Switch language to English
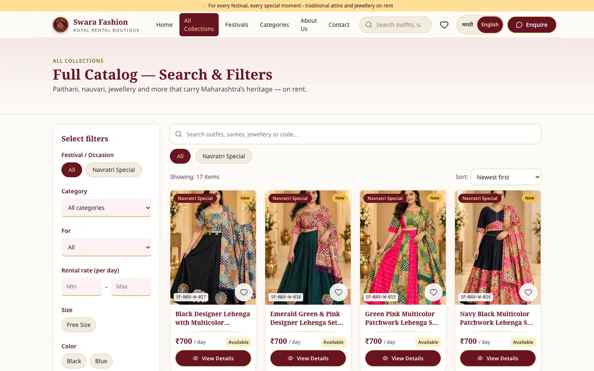Screen dimensions: 594x371 click(490, 25)
